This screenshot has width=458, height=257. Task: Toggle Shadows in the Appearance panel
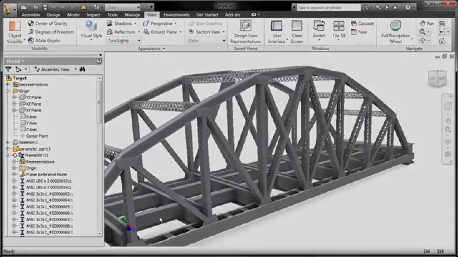120,23
